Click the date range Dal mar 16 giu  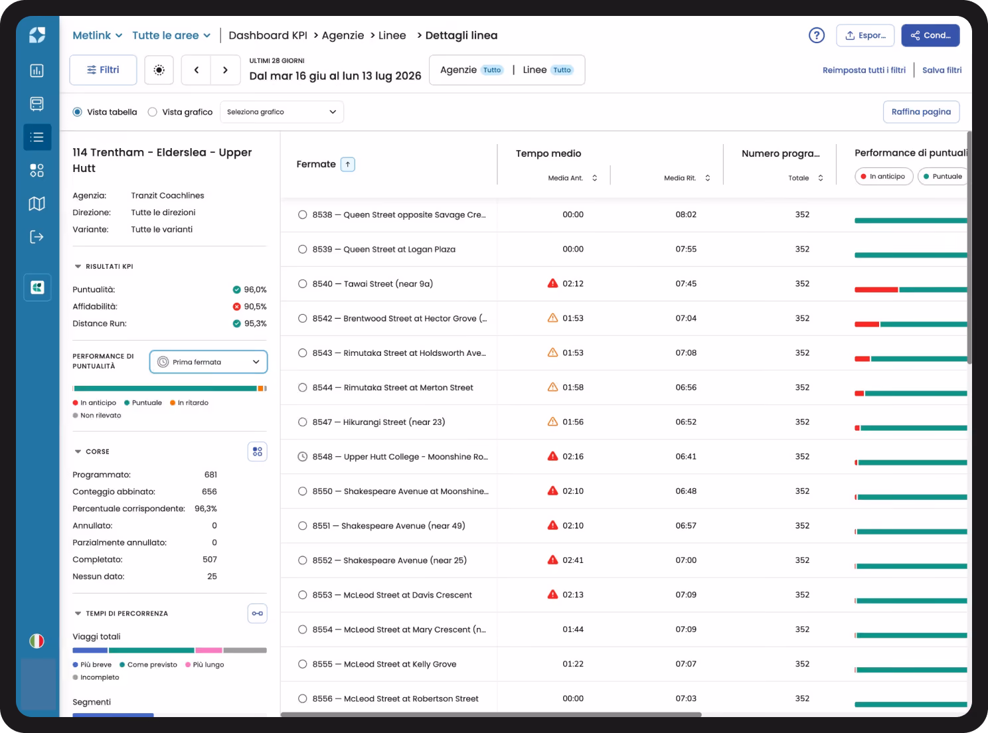coord(335,76)
